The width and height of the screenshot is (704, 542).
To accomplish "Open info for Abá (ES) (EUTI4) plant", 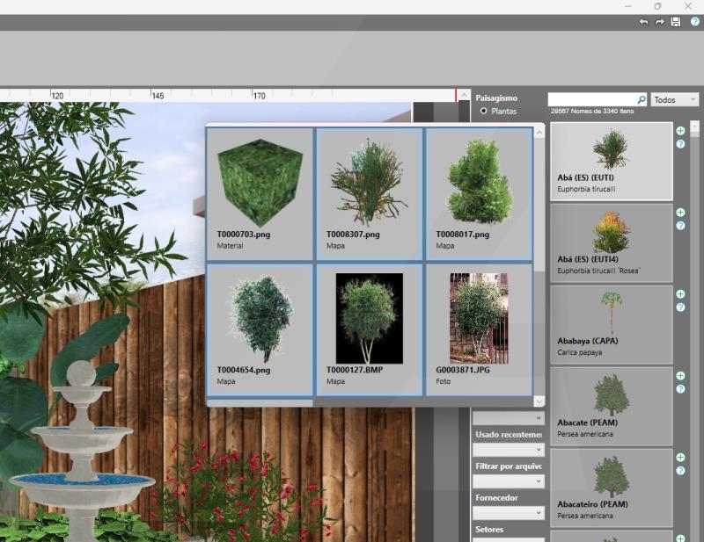I will [x=680, y=226].
